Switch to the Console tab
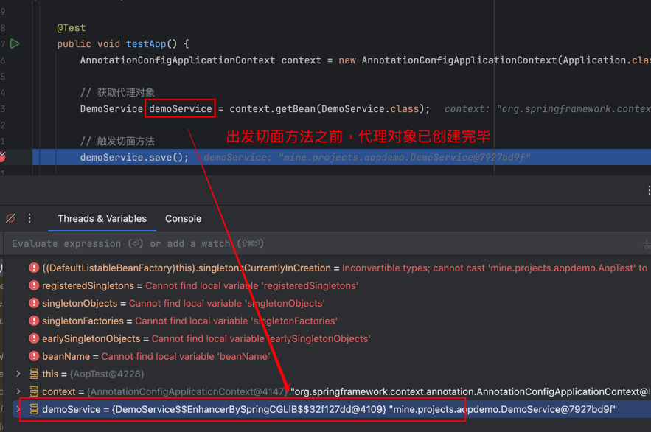Screen dimensions: 651x432 point(183,219)
